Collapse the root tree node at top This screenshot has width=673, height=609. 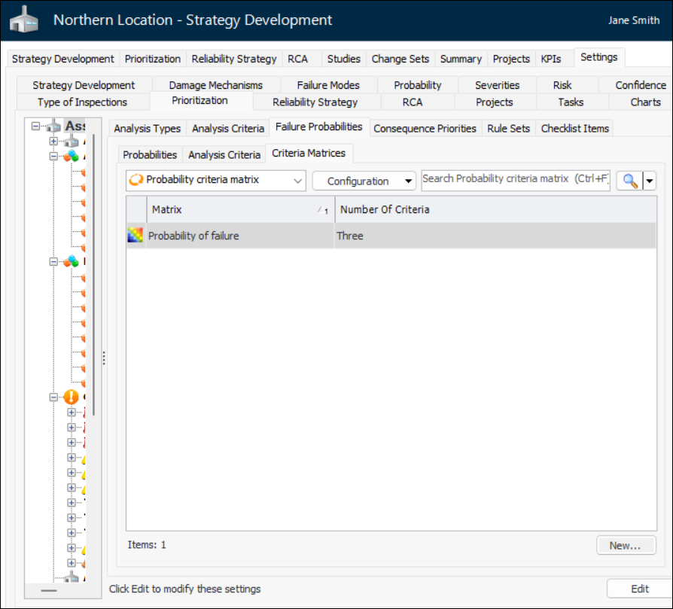pos(36,126)
